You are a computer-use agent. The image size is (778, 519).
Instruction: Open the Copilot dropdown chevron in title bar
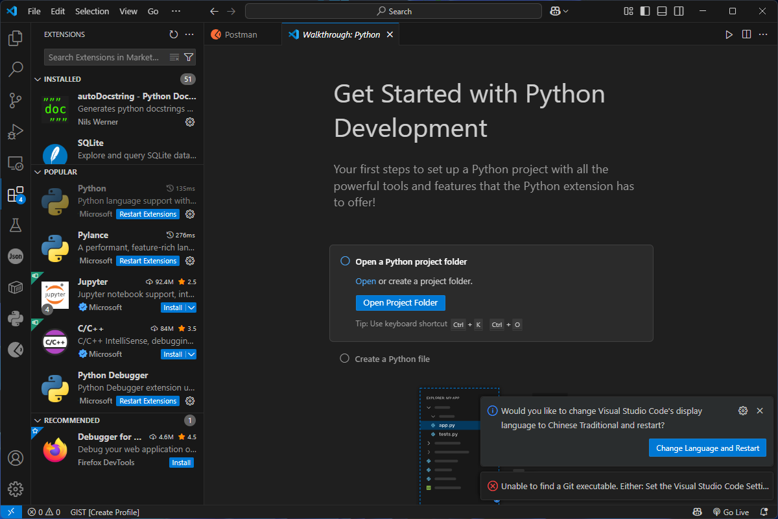click(566, 11)
